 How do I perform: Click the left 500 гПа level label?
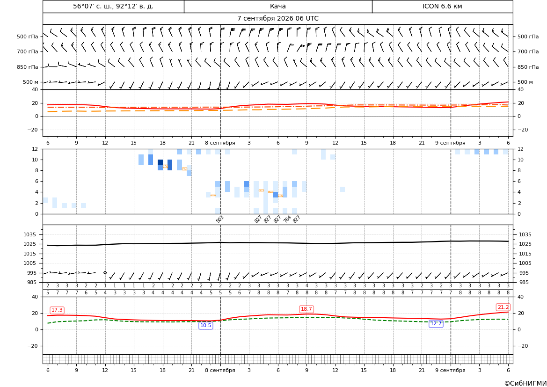click(28, 37)
